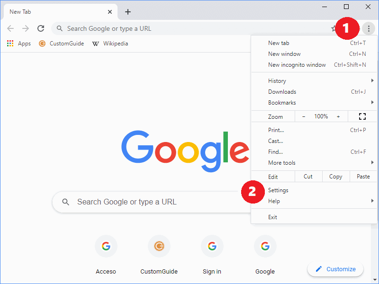Viewport: 379px width, 284px height.
Task: Choose Print from the menu
Action: (314, 130)
